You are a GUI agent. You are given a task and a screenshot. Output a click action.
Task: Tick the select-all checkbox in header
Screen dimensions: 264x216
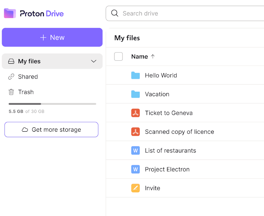(118, 57)
